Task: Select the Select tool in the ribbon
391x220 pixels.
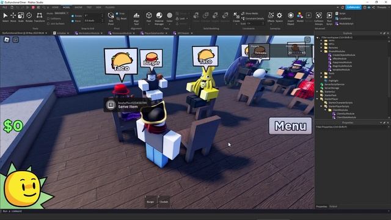Action: (5, 17)
